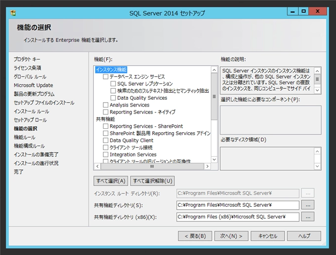This screenshot has height=255, width=336.
Task: Click feature list scroll down arrow
Action: point(214,159)
